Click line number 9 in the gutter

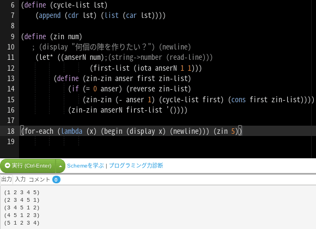point(13,36)
